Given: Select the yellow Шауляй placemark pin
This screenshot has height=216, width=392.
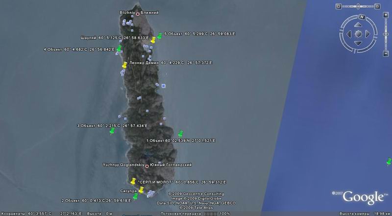Looking at the screenshot, I should 153,40.
